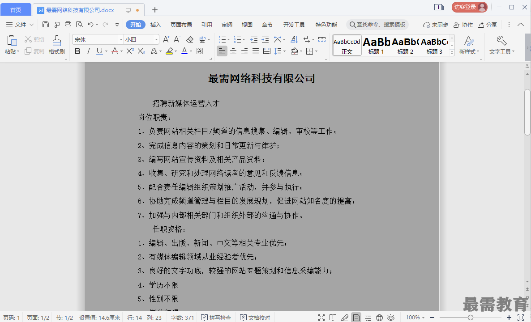Viewport: 531px width, 322px height.
Task: Open Print Preview icon
Action: pos(79,24)
